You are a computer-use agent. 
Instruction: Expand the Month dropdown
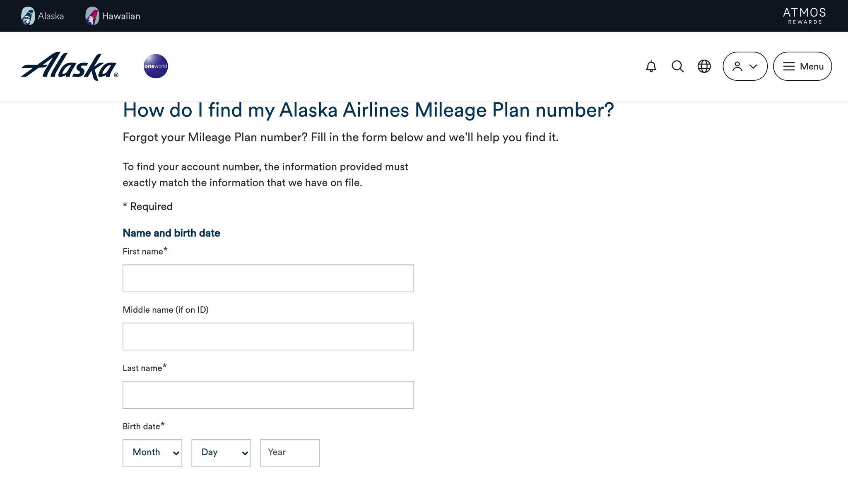[x=152, y=453]
